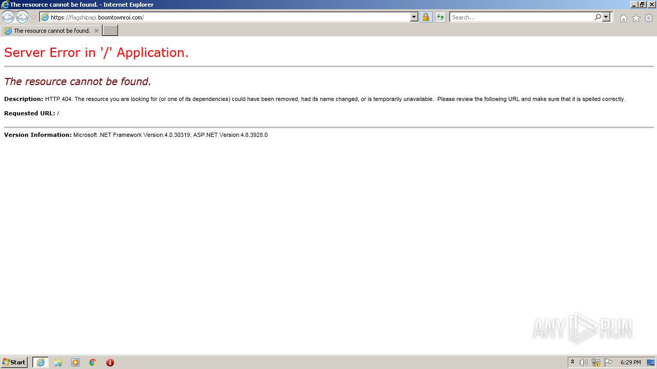The image size is (657, 369).
Task: Show hidden tray icons arrow
Action: coord(573,362)
